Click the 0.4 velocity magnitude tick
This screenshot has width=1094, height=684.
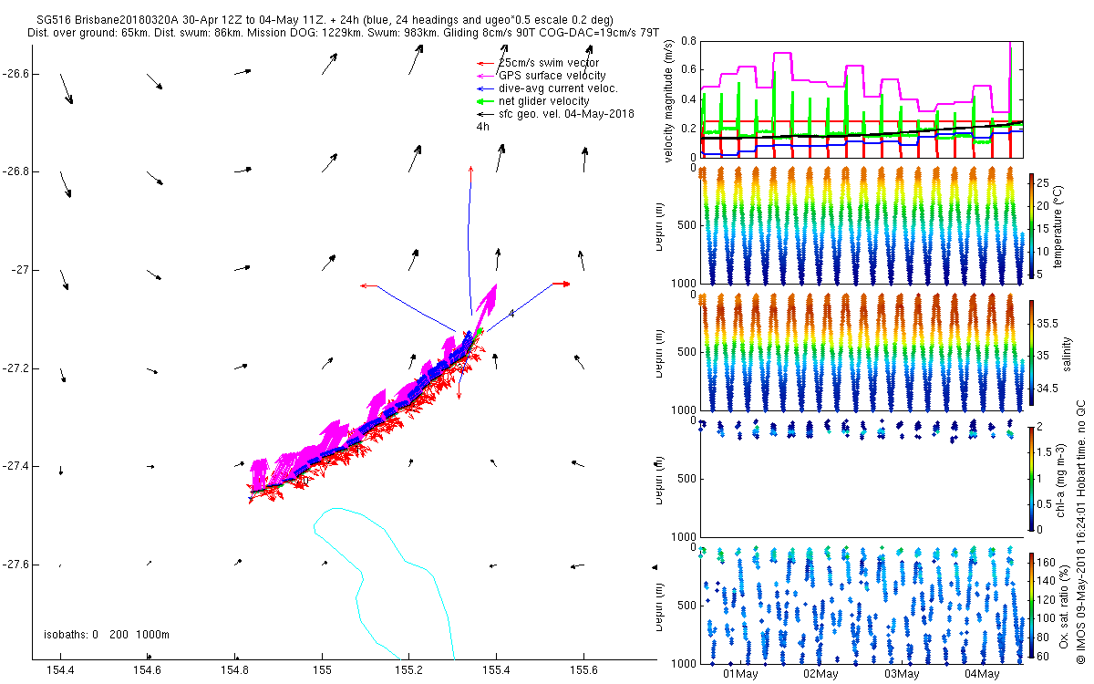pyautogui.click(x=688, y=99)
